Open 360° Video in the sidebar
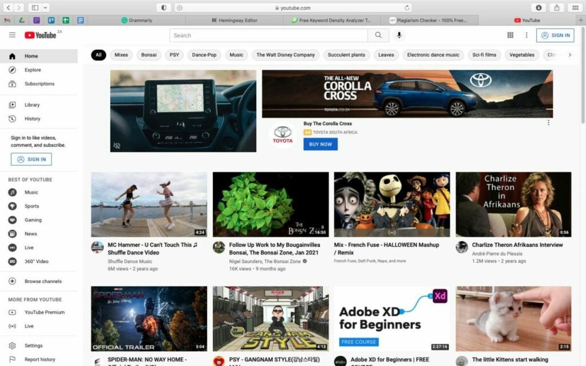The height and width of the screenshot is (366, 586). coord(39,261)
